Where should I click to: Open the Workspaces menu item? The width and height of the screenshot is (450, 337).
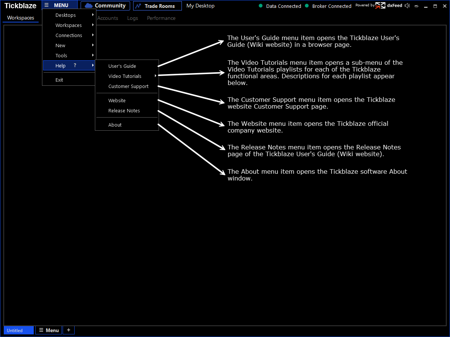point(69,25)
